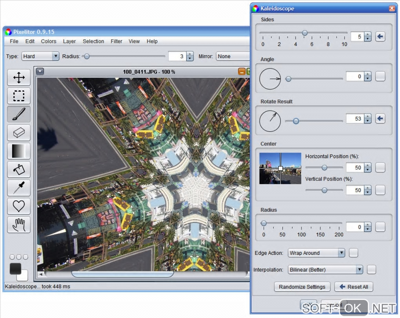Viewport: 400px width, 318px height.
Task: Select the heart Shapes tool
Action: point(19,206)
